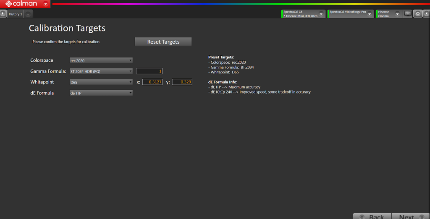Open the DDC display control icon
This screenshot has height=219, width=430.
click(408, 13)
